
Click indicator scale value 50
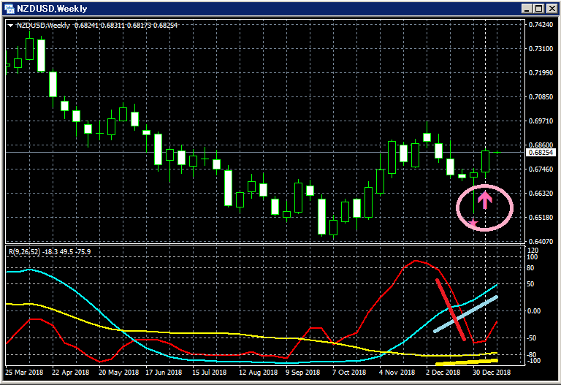point(530,284)
